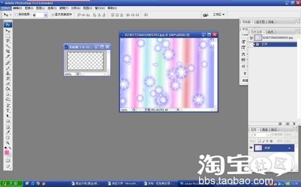Expand the 工作区 workspace dropdown
301x187 pixels.
[219, 15]
